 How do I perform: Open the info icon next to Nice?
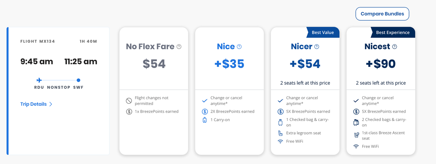(239, 47)
